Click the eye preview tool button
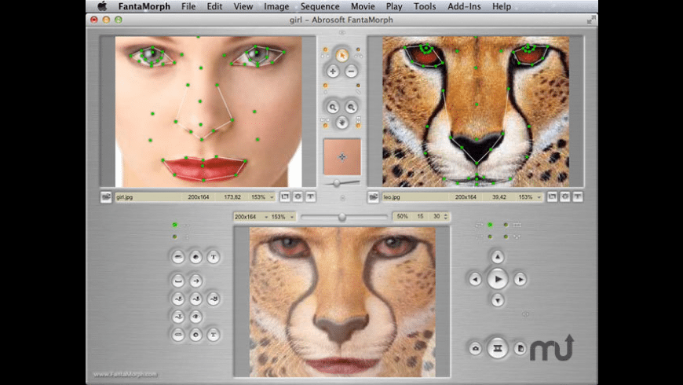The width and height of the screenshot is (683, 385). coord(195,317)
